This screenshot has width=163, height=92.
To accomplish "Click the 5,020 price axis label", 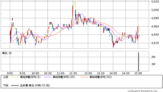I will tap(155, 2).
